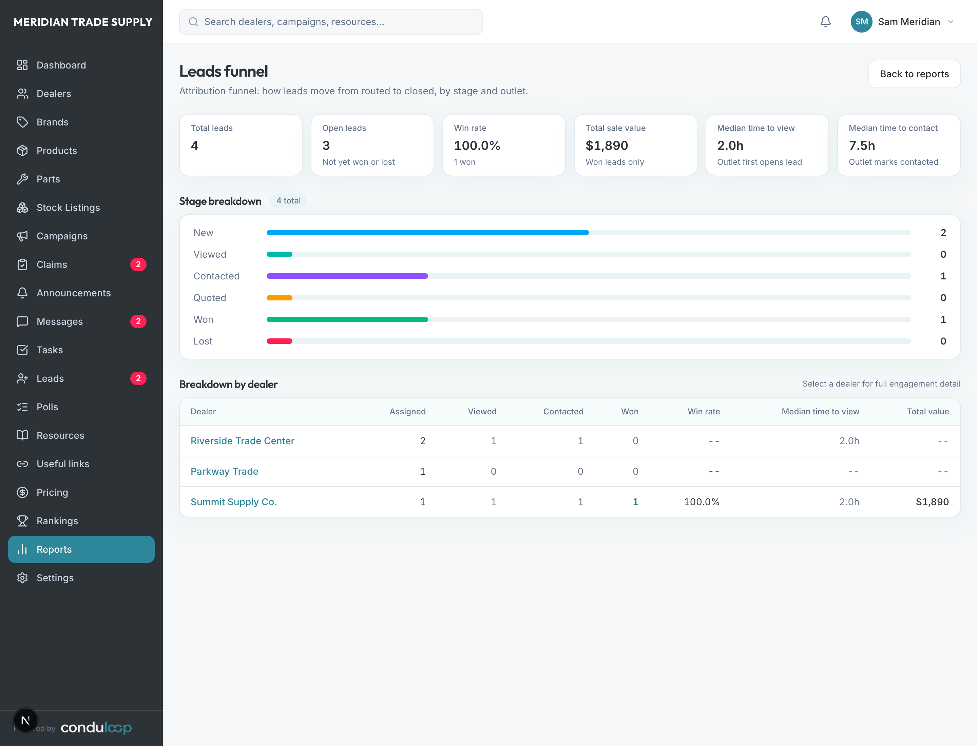977x746 pixels.
Task: Open notifications bell in top bar
Action: pos(825,22)
